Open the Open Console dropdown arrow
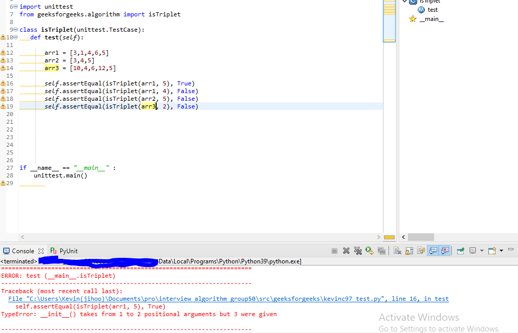This screenshot has height=333, width=518. 501,251
